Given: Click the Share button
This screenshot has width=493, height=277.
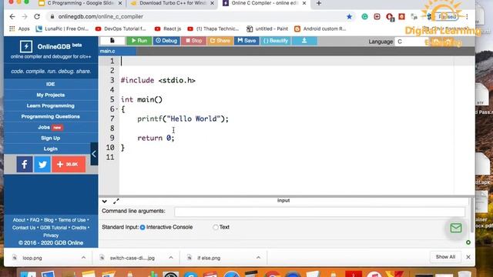Looking at the screenshot, I should [x=220, y=41].
